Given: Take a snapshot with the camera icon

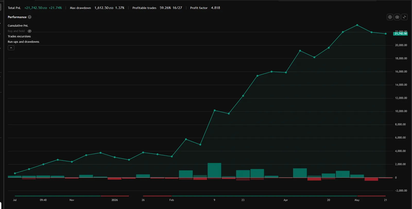Looking at the screenshot, I should coord(397,17).
